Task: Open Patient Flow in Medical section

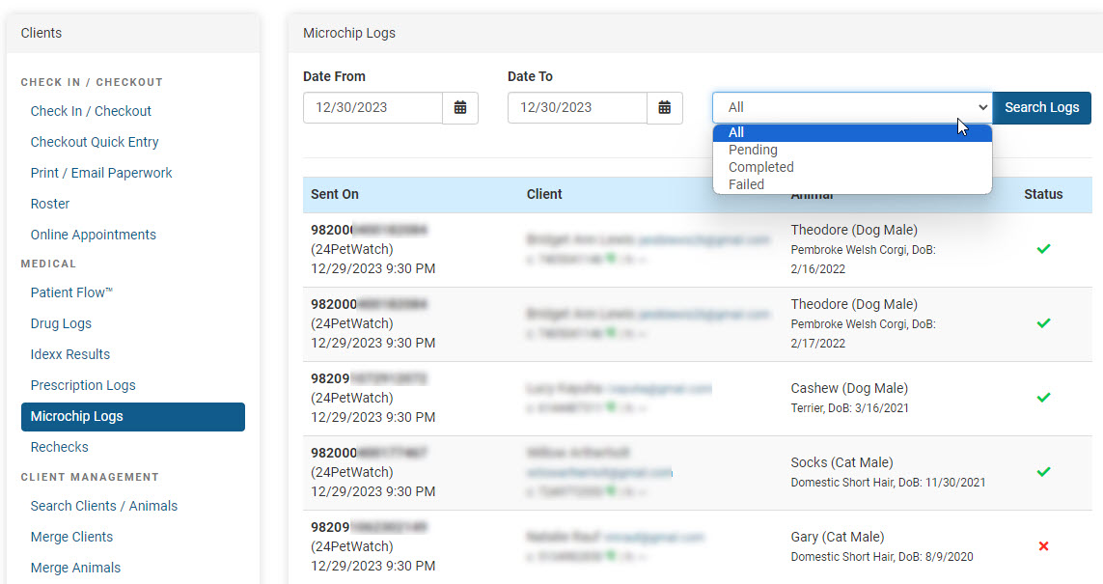Action: tap(71, 292)
